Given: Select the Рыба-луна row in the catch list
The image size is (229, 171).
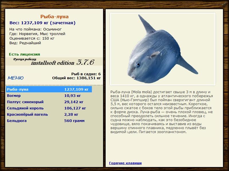Looking at the screenshot, I should coord(49,89).
